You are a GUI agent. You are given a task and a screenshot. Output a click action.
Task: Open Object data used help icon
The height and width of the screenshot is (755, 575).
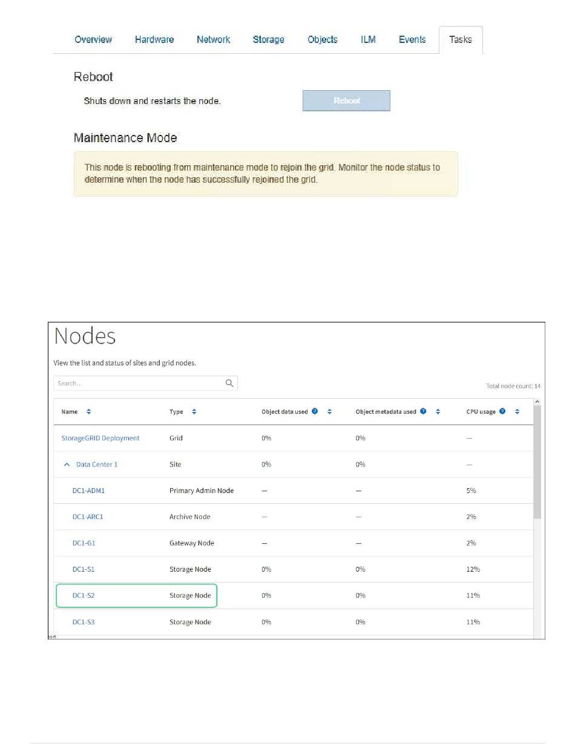[x=315, y=411]
